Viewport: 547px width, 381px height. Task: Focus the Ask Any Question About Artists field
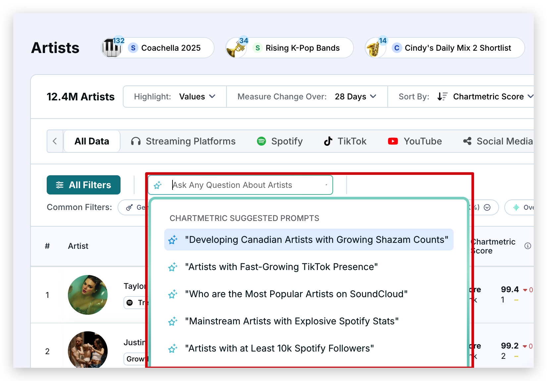(x=245, y=185)
